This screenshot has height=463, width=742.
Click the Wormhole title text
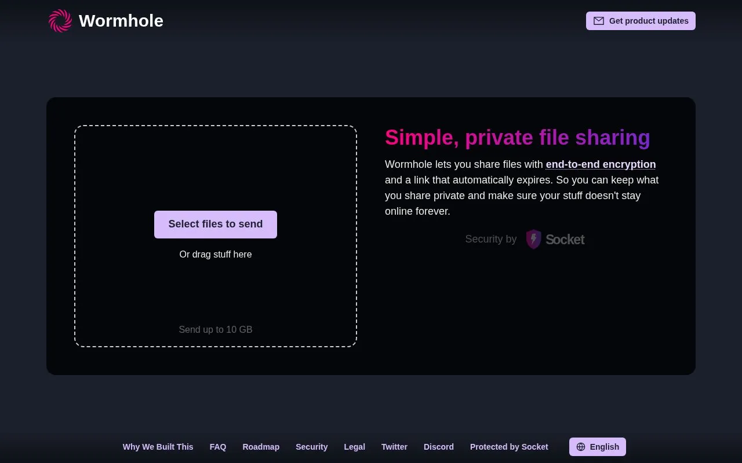[121, 21]
